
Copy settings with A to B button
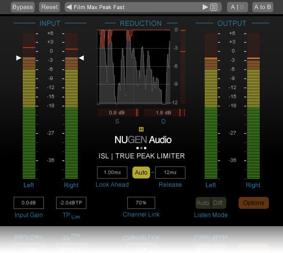[x=263, y=7]
